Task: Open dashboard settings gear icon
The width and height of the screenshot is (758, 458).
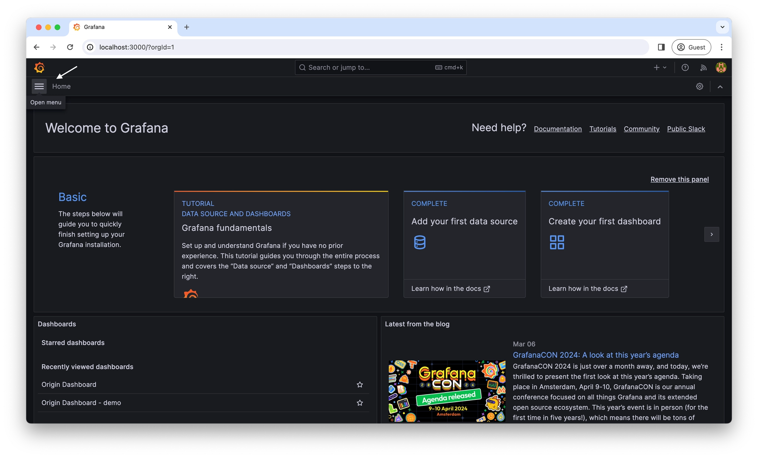Action: (700, 86)
